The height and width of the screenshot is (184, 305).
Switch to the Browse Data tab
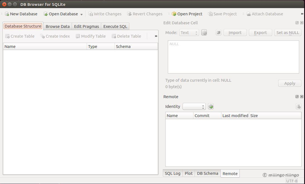point(58,26)
